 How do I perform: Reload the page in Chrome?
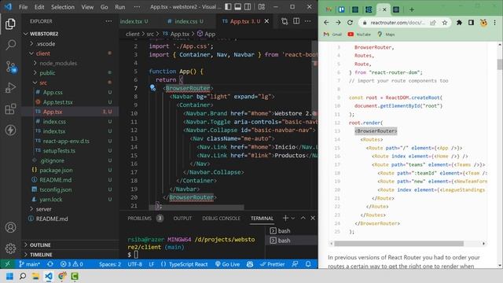click(x=350, y=23)
